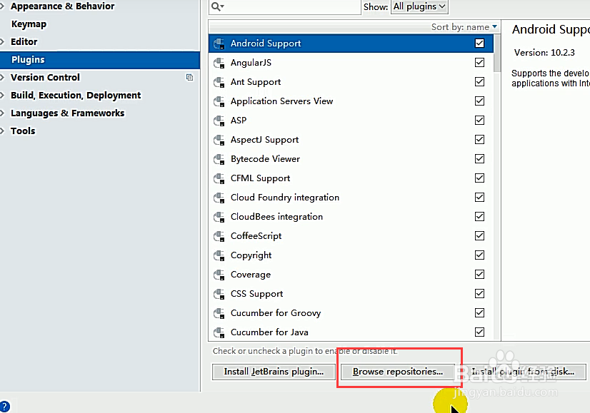Click the Version: 10.2.3 text

[544, 53]
